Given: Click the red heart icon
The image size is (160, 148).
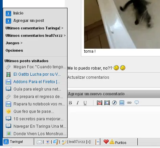Looking at the screenshot, I should pyautogui.click(x=106, y=142).
